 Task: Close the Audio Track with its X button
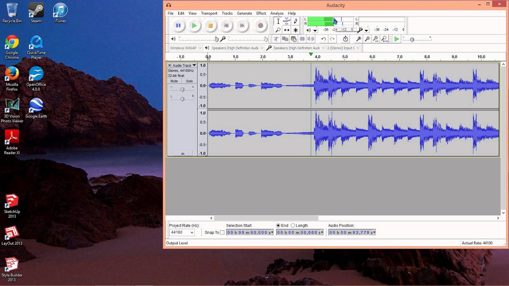[169, 65]
